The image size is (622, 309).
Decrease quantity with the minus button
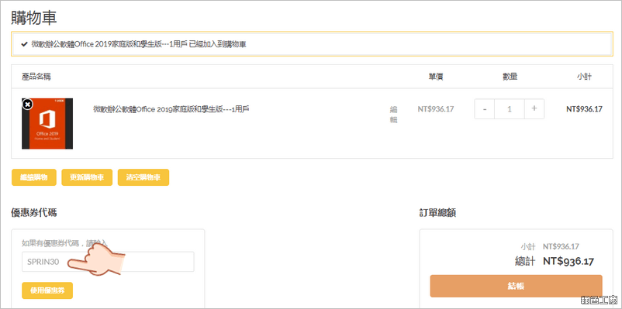click(x=485, y=109)
